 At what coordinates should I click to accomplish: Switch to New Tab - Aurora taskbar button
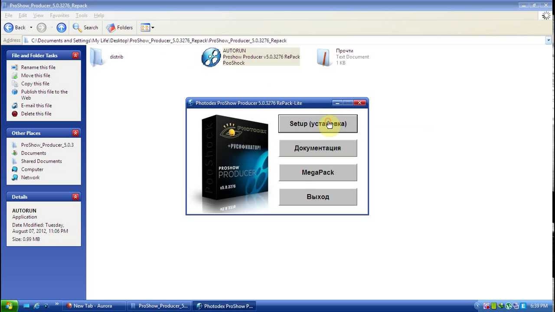click(94, 306)
